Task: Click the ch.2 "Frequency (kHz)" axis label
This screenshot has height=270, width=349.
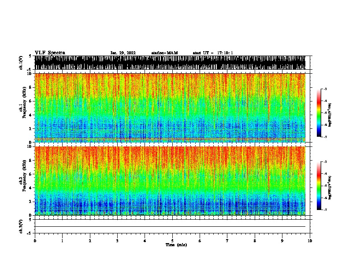Action: point(24,176)
